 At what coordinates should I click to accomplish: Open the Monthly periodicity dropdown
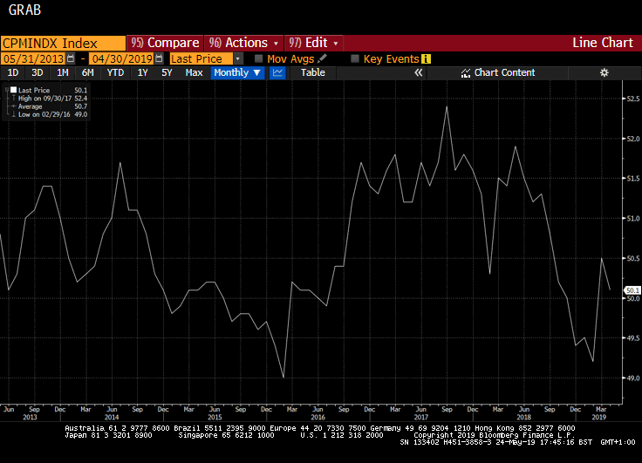pyautogui.click(x=237, y=73)
